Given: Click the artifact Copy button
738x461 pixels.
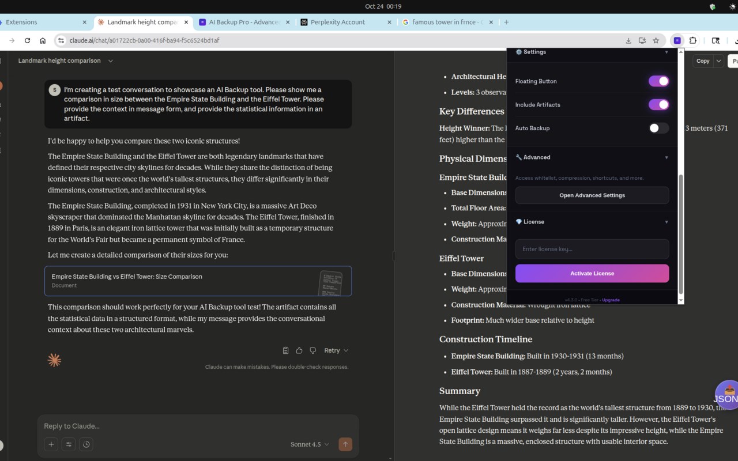Looking at the screenshot, I should coord(703,61).
